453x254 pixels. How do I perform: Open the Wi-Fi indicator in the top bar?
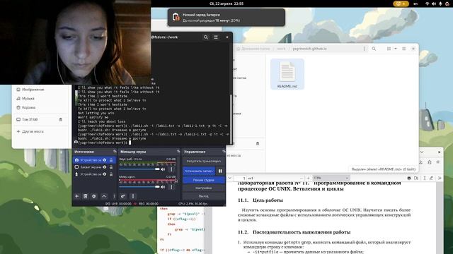pyautogui.click(x=428, y=4)
